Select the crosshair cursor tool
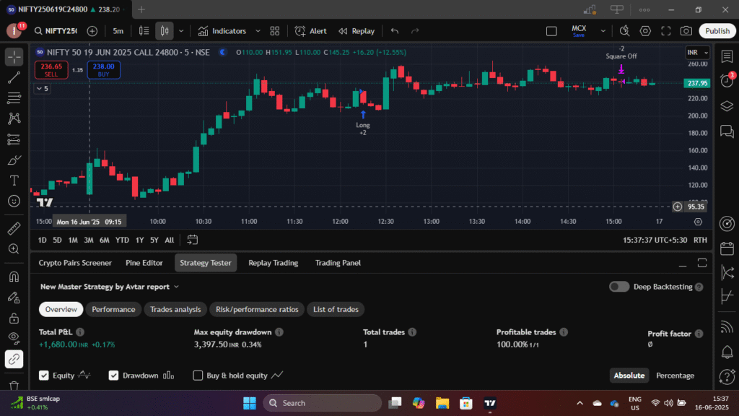 (x=14, y=57)
